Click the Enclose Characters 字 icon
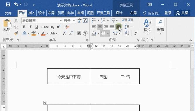The image size is (195, 111). pos(85,33)
